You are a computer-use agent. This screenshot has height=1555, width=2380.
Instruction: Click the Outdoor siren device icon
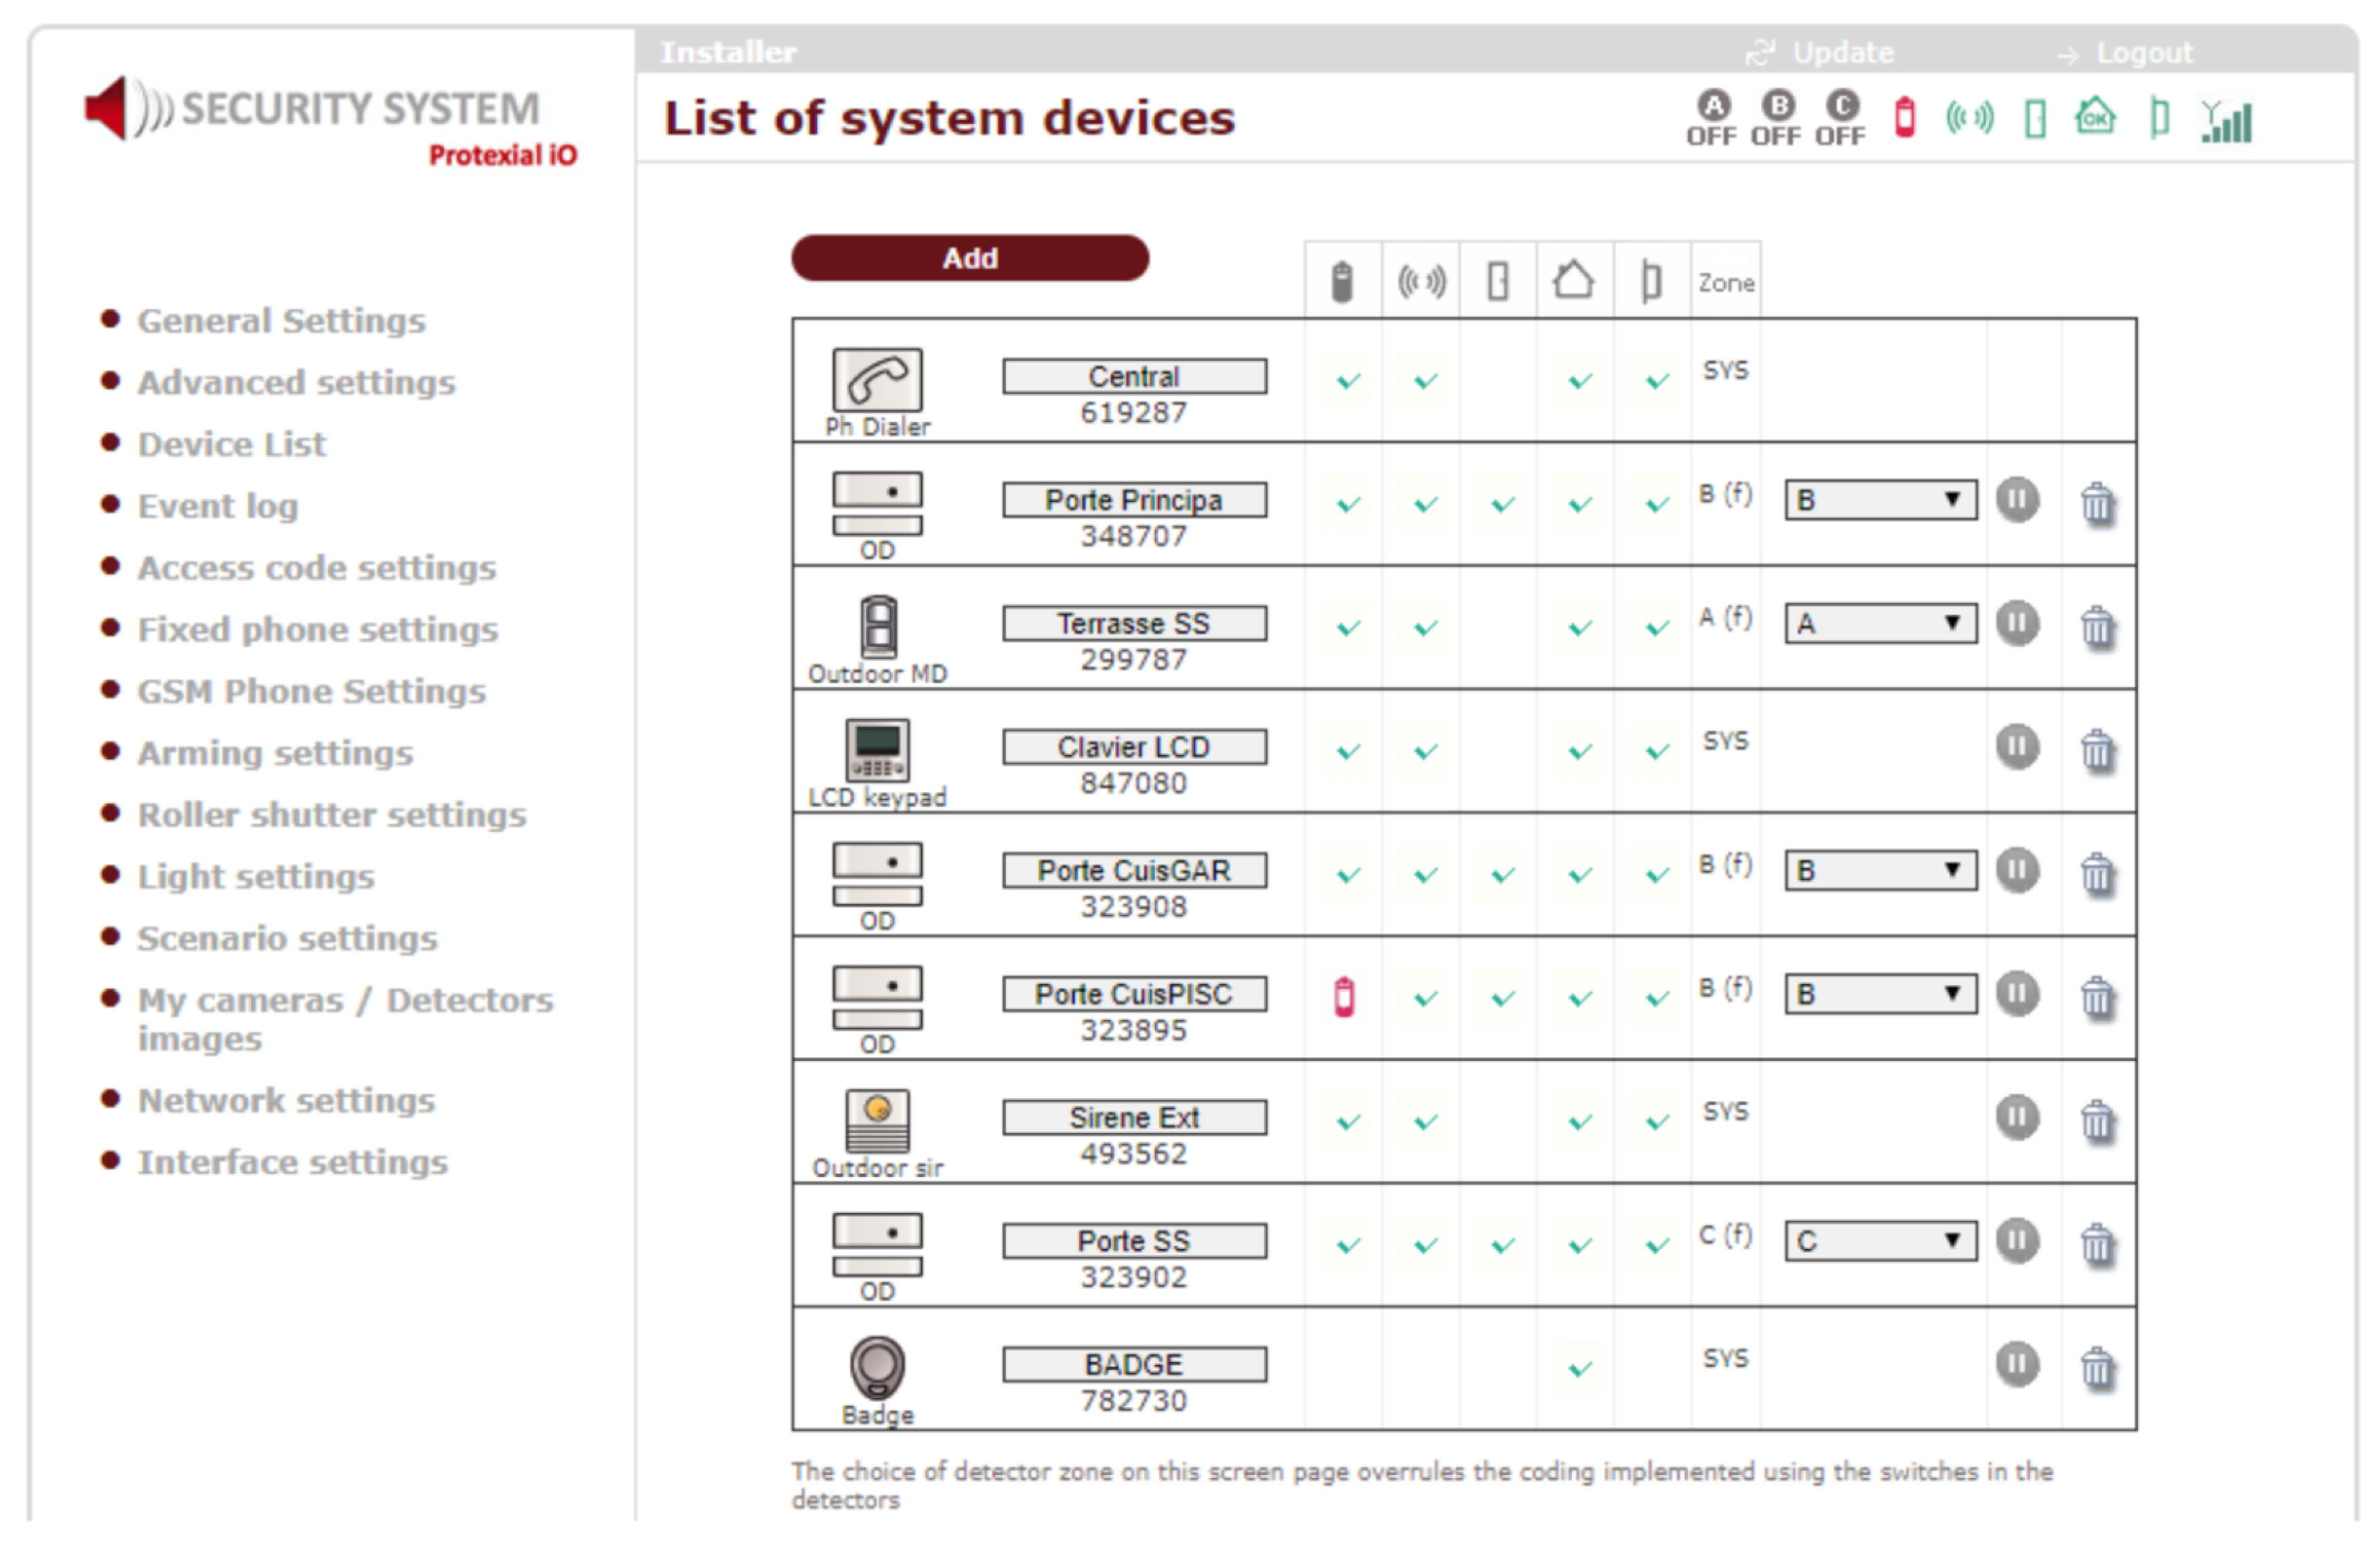tap(877, 1120)
